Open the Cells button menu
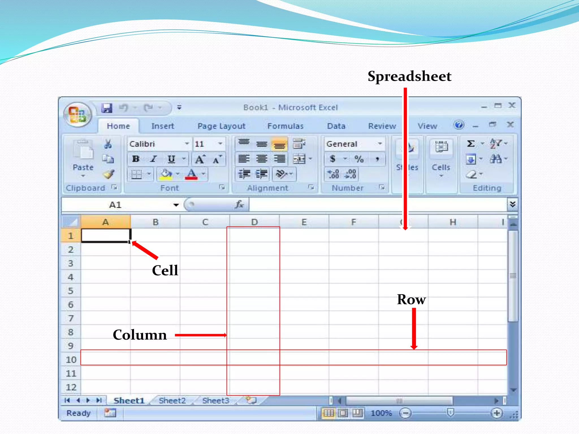Image resolution: width=579 pixels, height=434 pixels. tap(441, 158)
